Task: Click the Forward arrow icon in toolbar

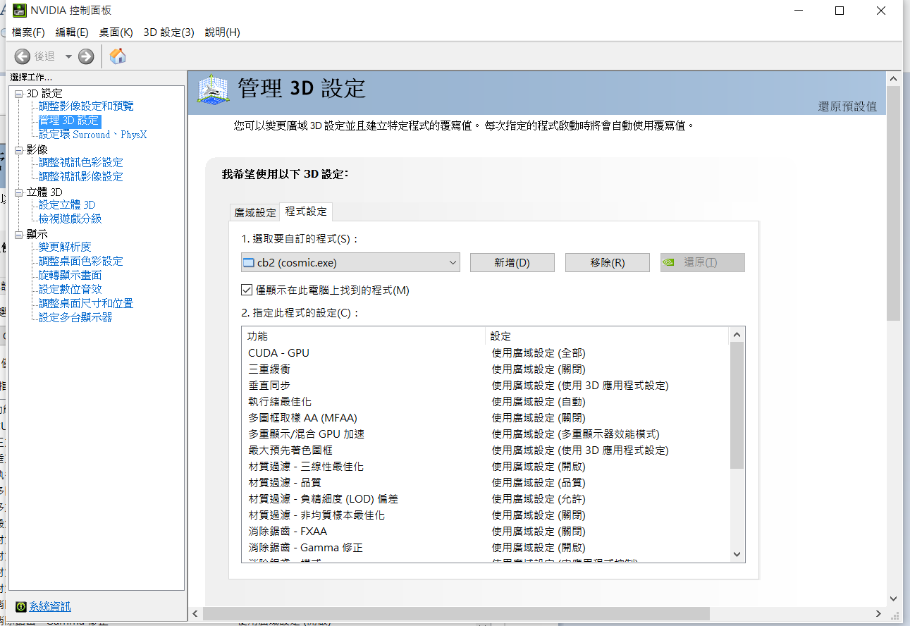Action: 86,56
